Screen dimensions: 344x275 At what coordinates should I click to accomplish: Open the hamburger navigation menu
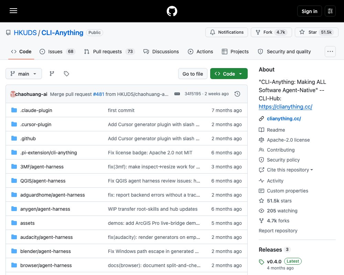[13, 11]
